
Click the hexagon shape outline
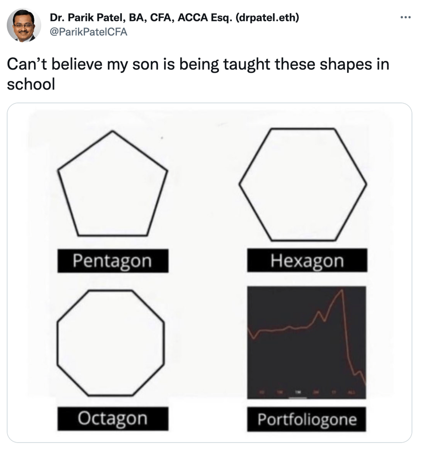click(303, 184)
